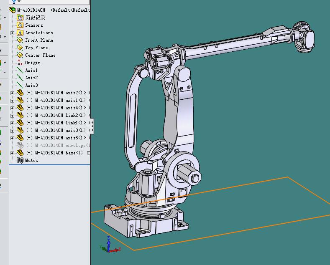
Task: Select the M-410iB140H root assembly icon
Action: pyautogui.click(x=12, y=10)
